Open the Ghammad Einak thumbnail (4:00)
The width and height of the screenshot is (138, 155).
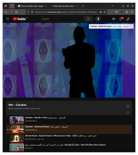pos(17,129)
